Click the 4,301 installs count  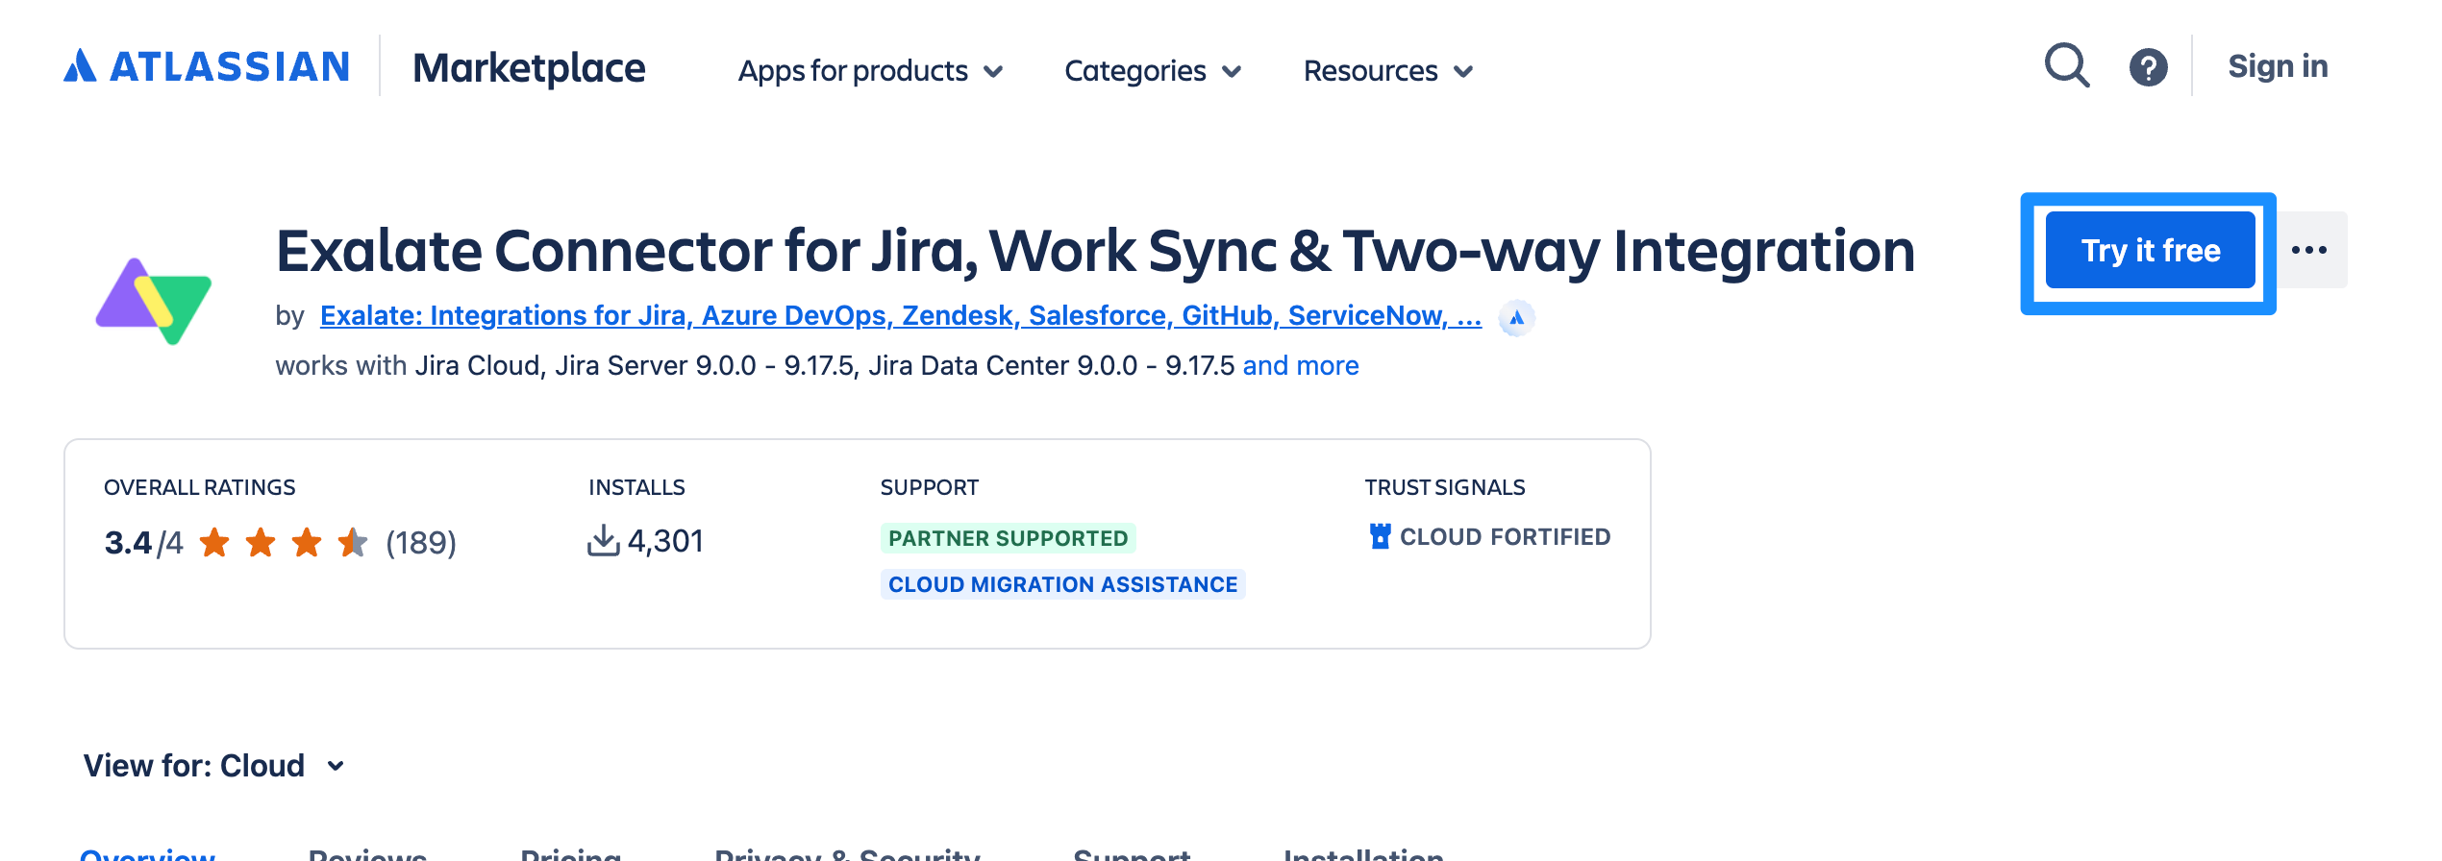pyautogui.click(x=665, y=541)
